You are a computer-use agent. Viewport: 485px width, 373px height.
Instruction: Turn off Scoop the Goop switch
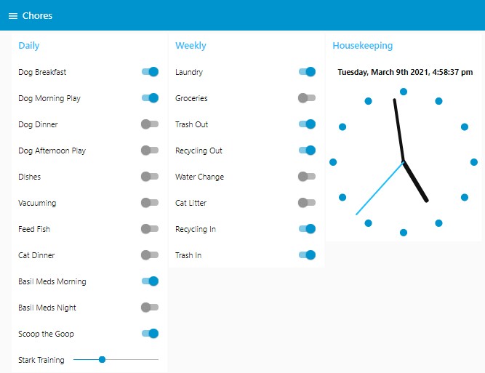[150, 334]
